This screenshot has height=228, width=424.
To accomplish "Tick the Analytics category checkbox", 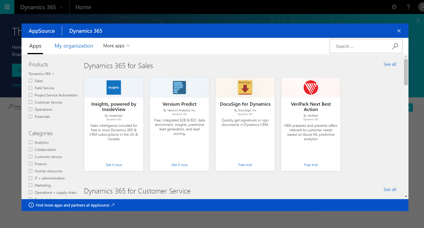I will 30,142.
